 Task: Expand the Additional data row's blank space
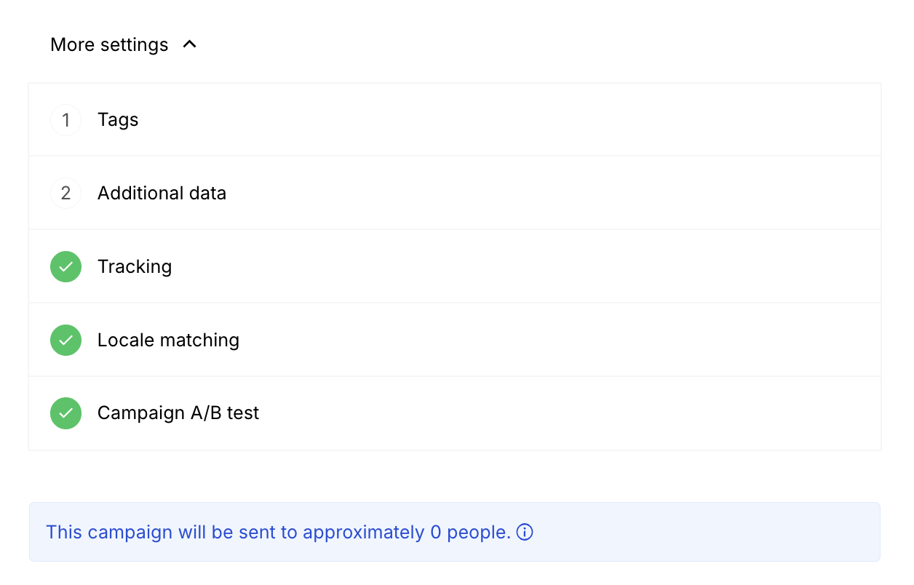click(x=509, y=194)
